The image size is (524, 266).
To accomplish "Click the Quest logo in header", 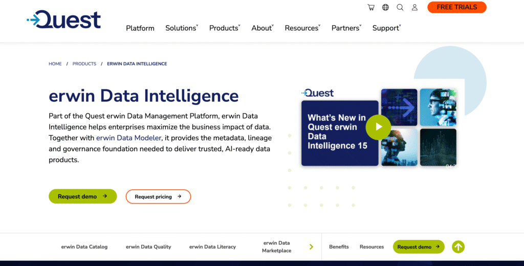I will tap(63, 20).
